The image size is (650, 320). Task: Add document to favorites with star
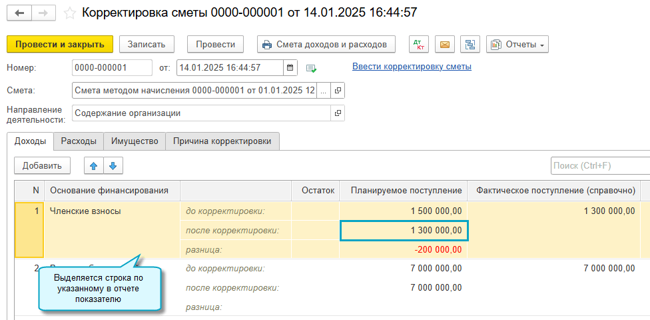pyautogui.click(x=70, y=13)
